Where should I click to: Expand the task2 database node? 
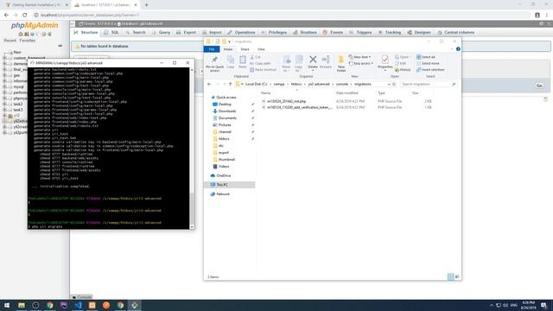(5, 104)
